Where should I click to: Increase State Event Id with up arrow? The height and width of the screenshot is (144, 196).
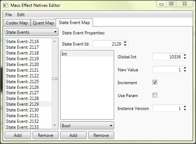click(x=125, y=42)
